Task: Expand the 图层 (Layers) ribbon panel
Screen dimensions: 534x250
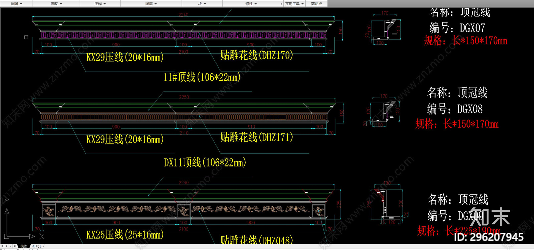Action: (x=151, y=4)
